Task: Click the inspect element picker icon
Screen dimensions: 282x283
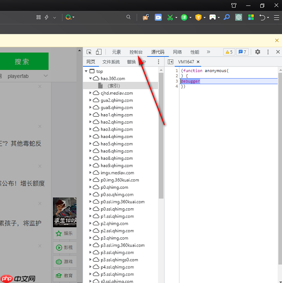Action: 89,52
